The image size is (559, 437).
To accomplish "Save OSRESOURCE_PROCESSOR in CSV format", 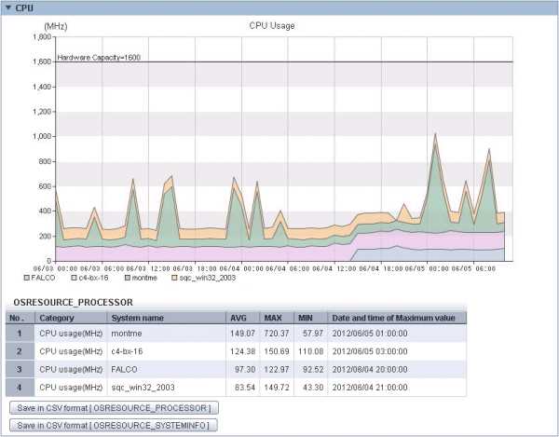I will [x=114, y=408].
